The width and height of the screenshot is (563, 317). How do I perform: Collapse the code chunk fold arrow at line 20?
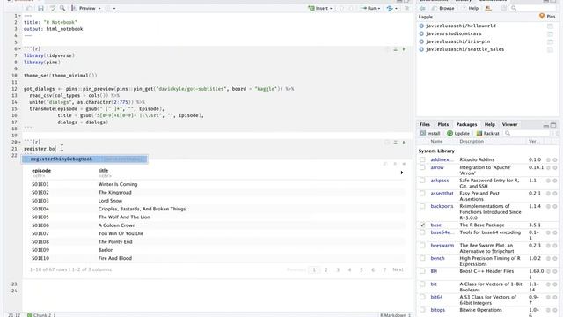[19, 142]
